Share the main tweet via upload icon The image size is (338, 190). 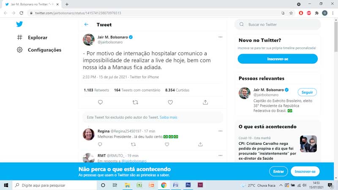[205, 102]
